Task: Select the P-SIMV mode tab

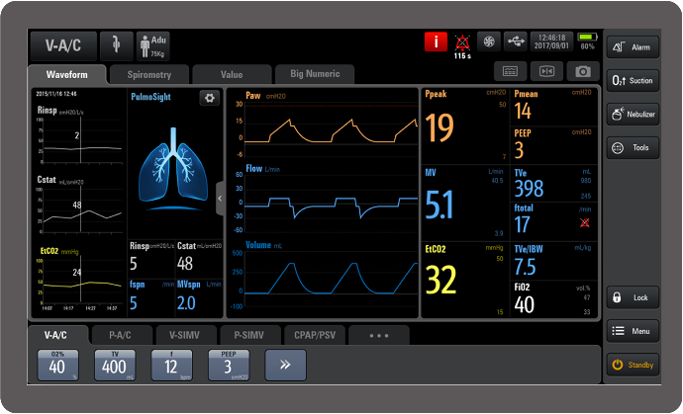Action: 249,335
